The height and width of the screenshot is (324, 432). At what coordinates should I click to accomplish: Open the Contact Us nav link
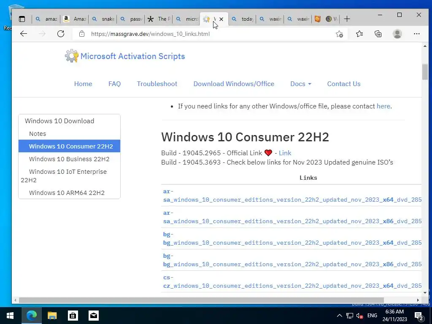tap(343, 84)
